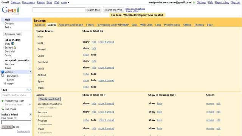
Task: Open the Web Clips tab
Action: [146, 25]
